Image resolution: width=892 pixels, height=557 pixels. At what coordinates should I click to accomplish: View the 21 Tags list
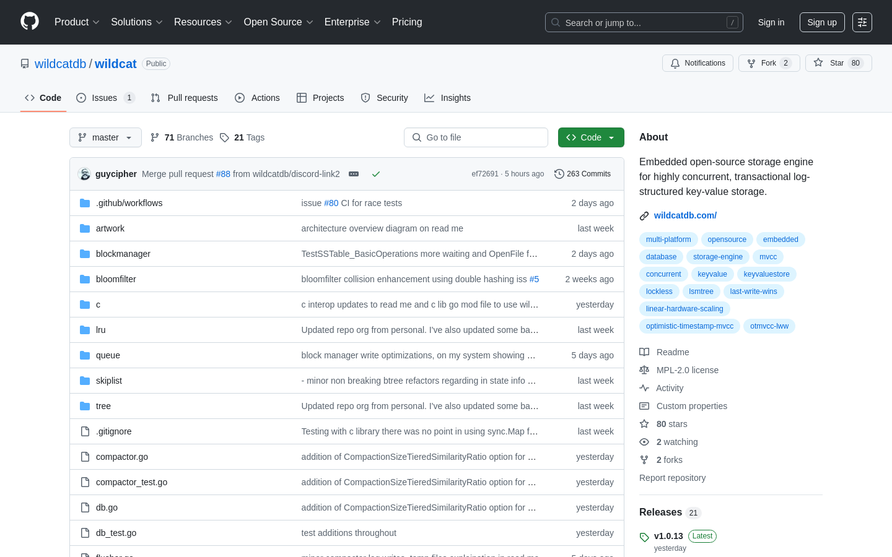242,137
